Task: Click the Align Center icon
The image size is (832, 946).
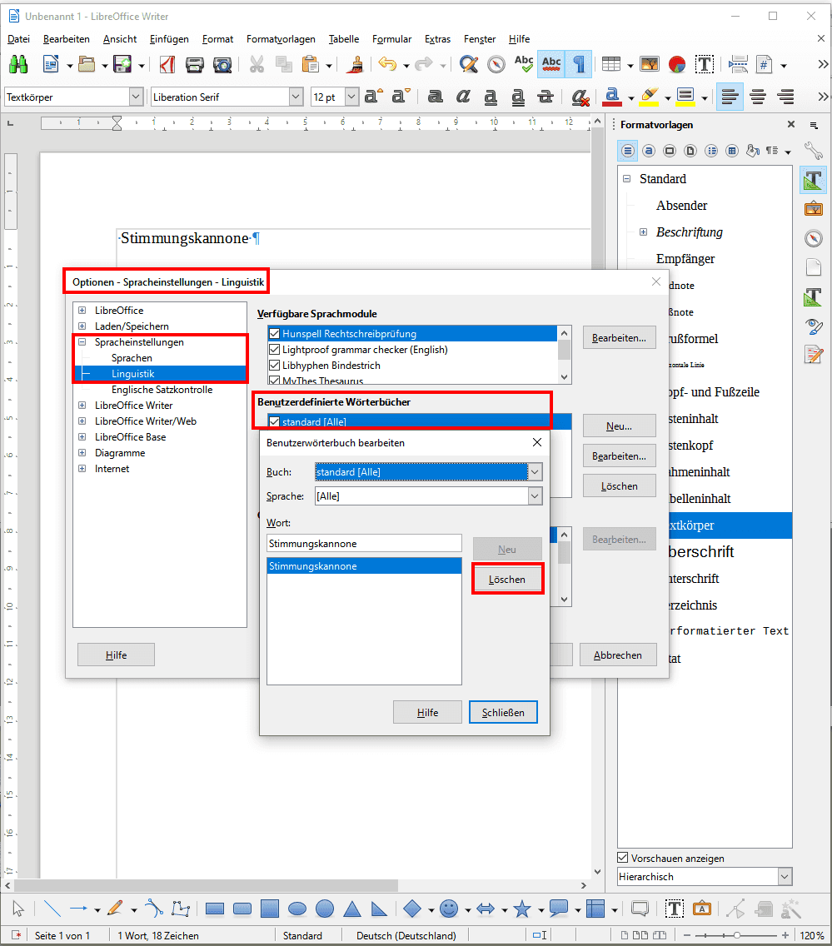Action: click(758, 97)
